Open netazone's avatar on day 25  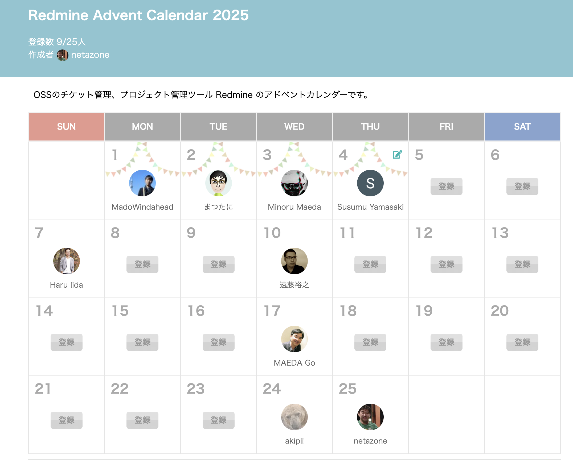[x=370, y=417]
